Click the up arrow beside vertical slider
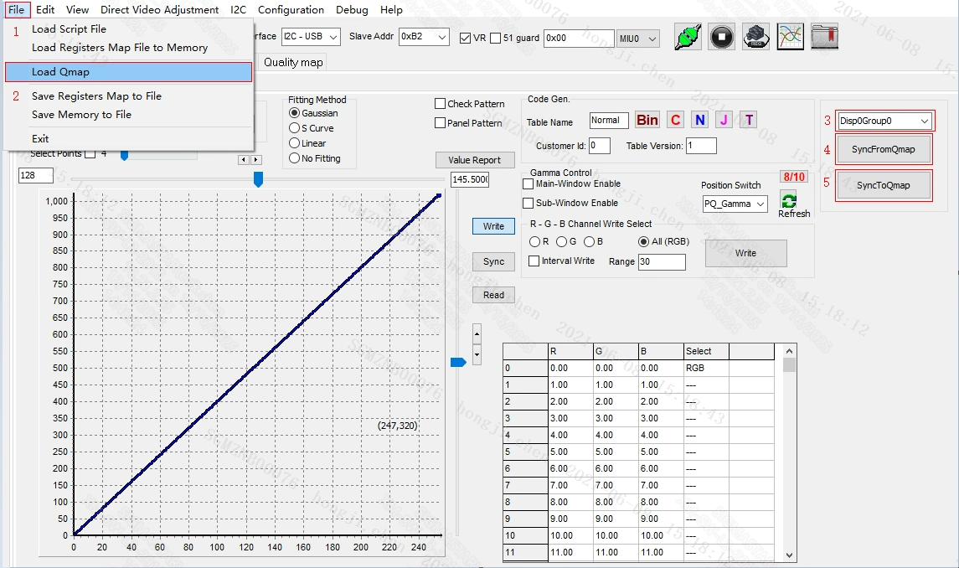 point(477,334)
